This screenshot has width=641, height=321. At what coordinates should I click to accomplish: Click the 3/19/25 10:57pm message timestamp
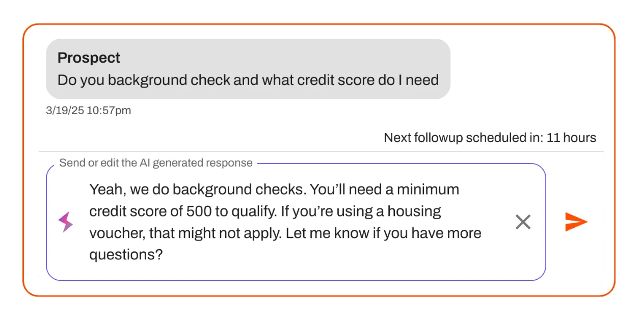coord(88,111)
